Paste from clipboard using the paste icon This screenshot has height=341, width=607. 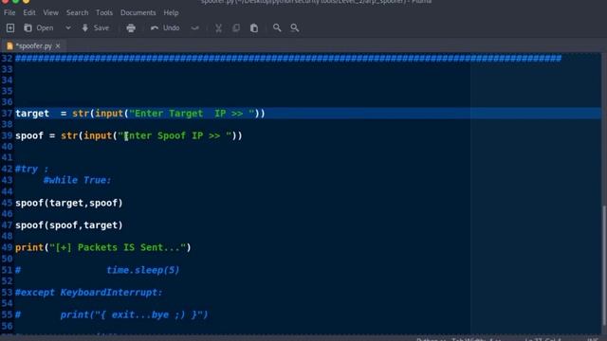click(x=254, y=27)
